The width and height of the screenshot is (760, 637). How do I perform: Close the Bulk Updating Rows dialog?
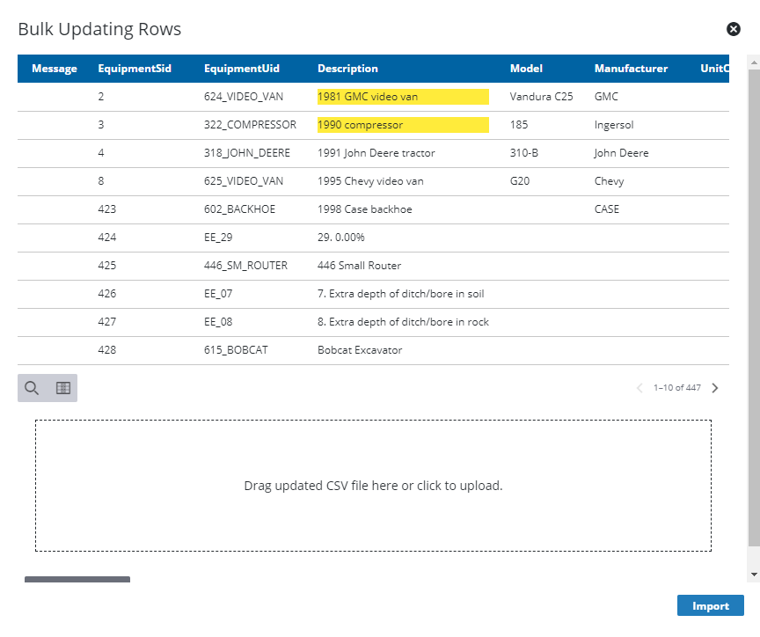coord(734,29)
